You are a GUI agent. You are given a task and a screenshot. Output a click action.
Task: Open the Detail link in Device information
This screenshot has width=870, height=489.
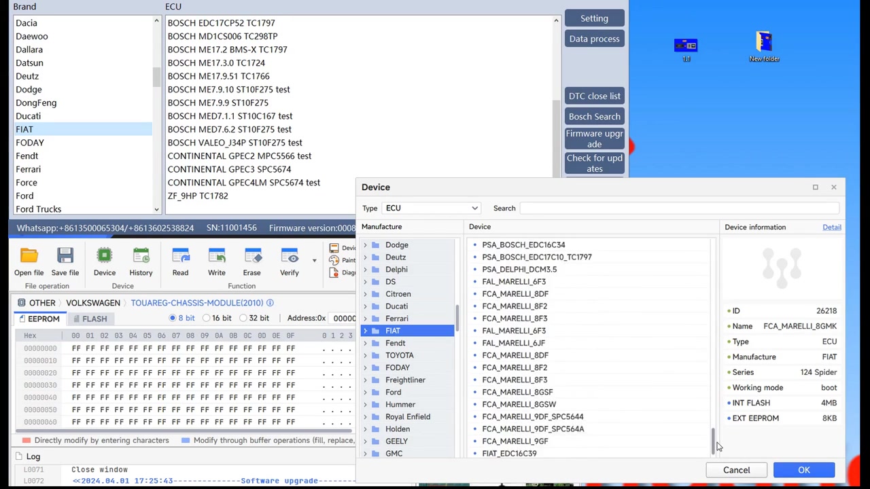click(832, 227)
